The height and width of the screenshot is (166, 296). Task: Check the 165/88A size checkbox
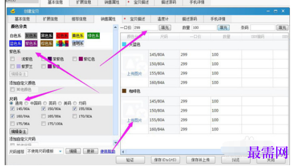point(43,116)
